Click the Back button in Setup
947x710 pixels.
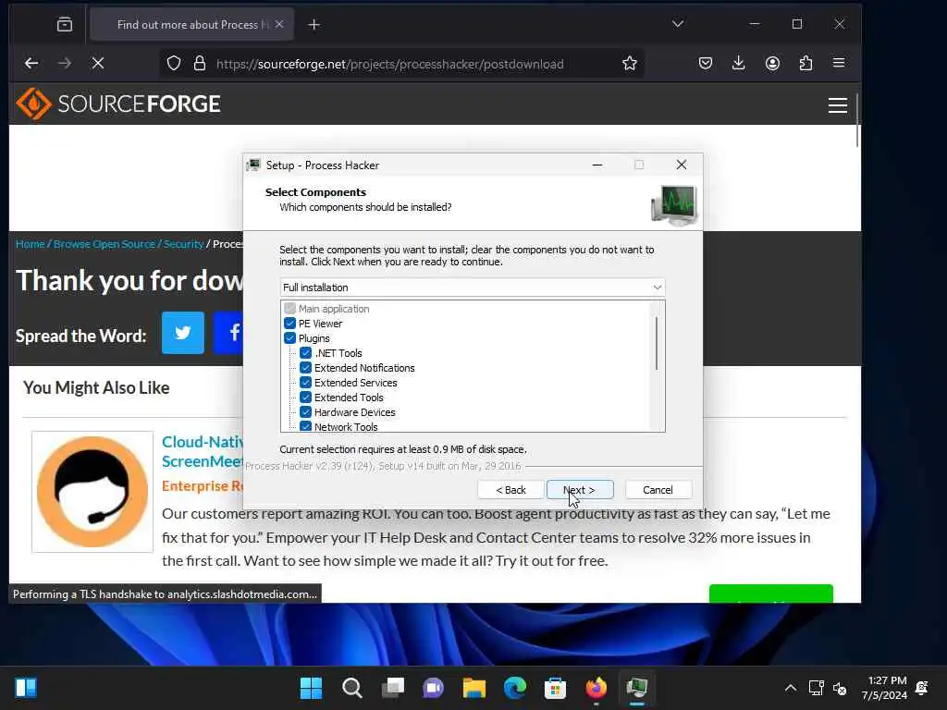510,490
